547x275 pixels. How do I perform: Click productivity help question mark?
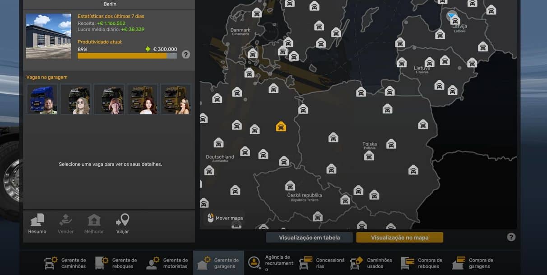point(186,55)
